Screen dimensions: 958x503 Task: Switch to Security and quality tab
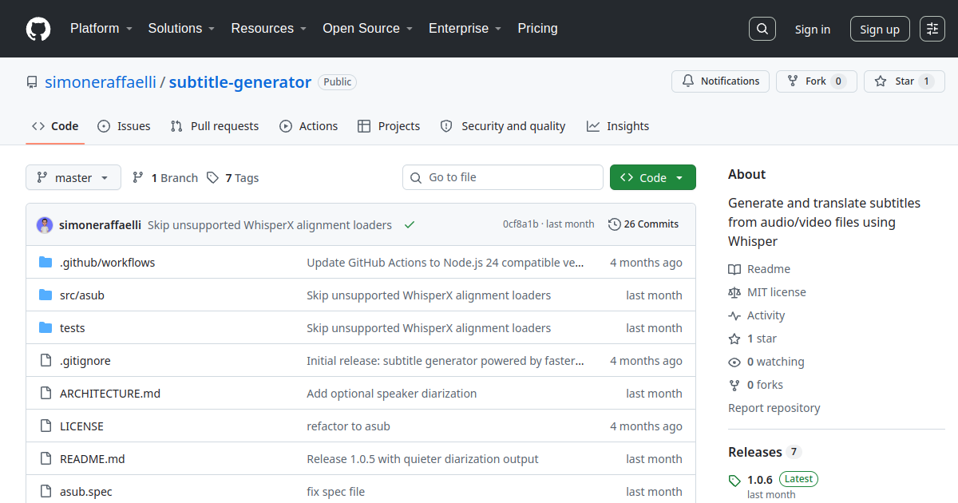(503, 126)
